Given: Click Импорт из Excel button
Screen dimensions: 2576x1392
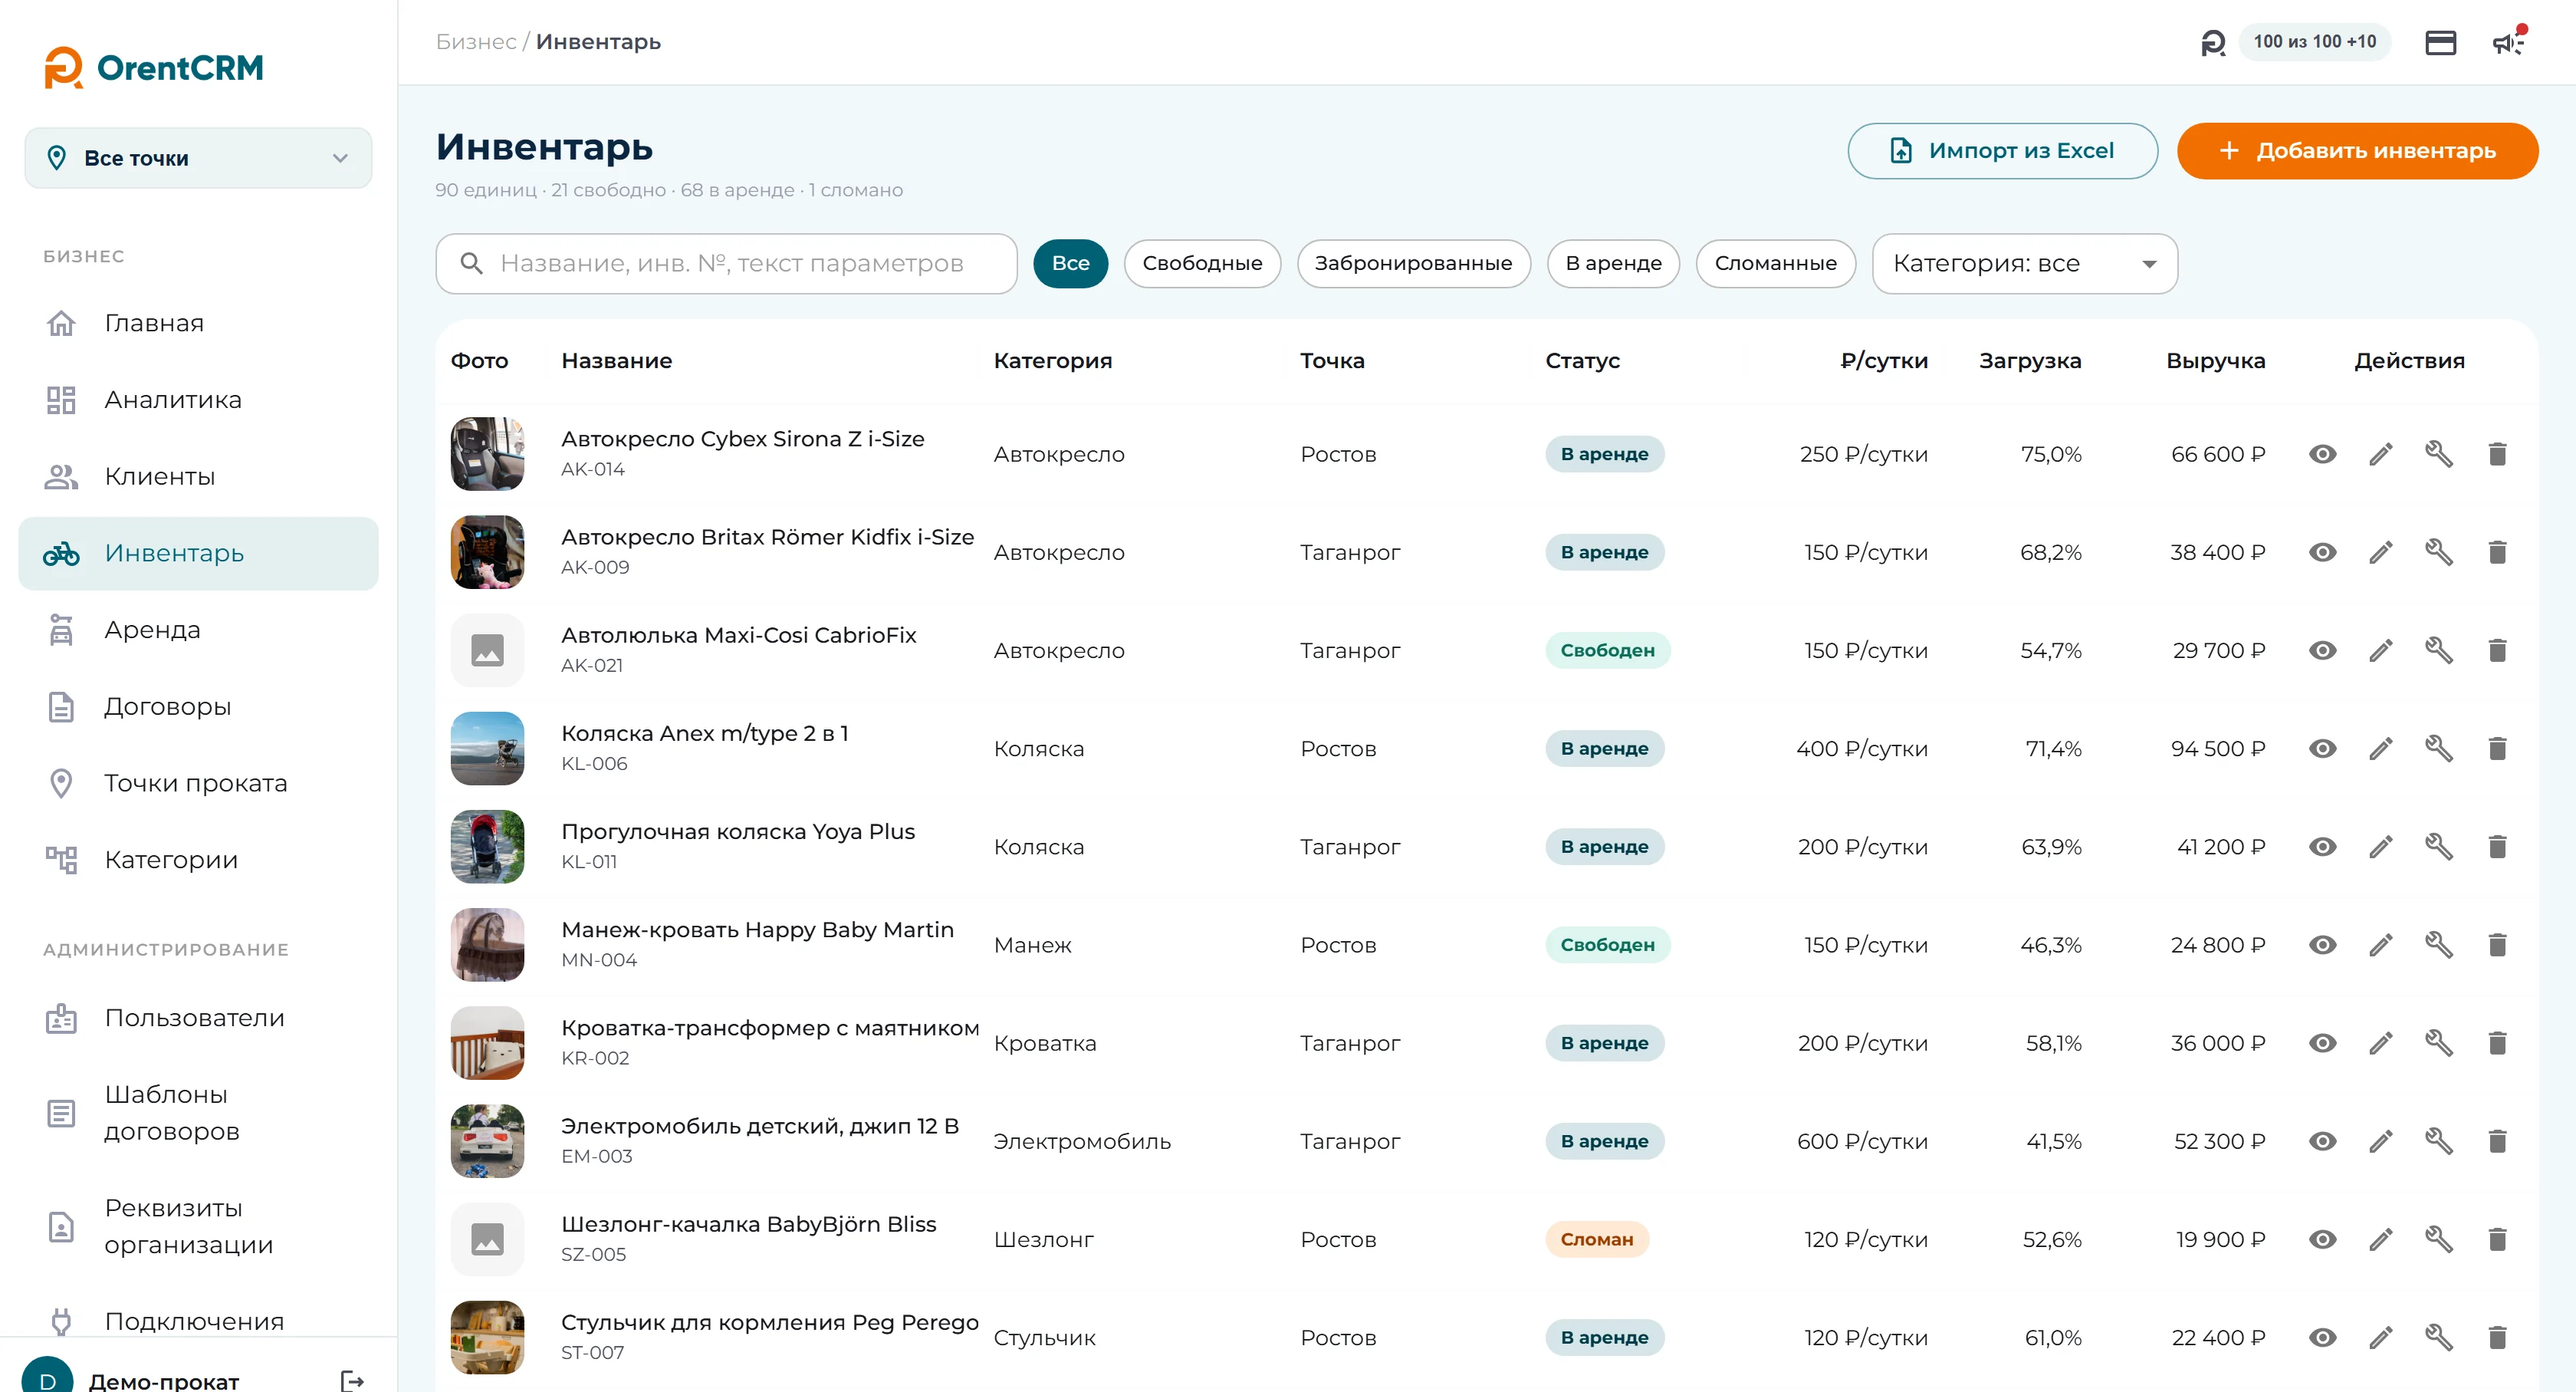Looking at the screenshot, I should pyautogui.click(x=2002, y=151).
